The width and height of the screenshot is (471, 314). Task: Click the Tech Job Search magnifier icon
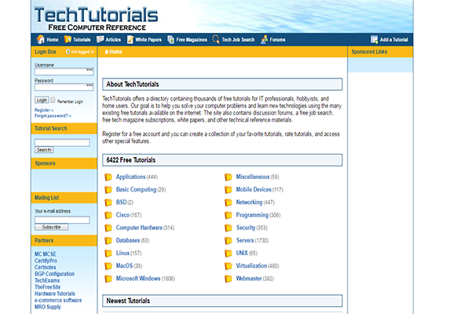(x=216, y=39)
